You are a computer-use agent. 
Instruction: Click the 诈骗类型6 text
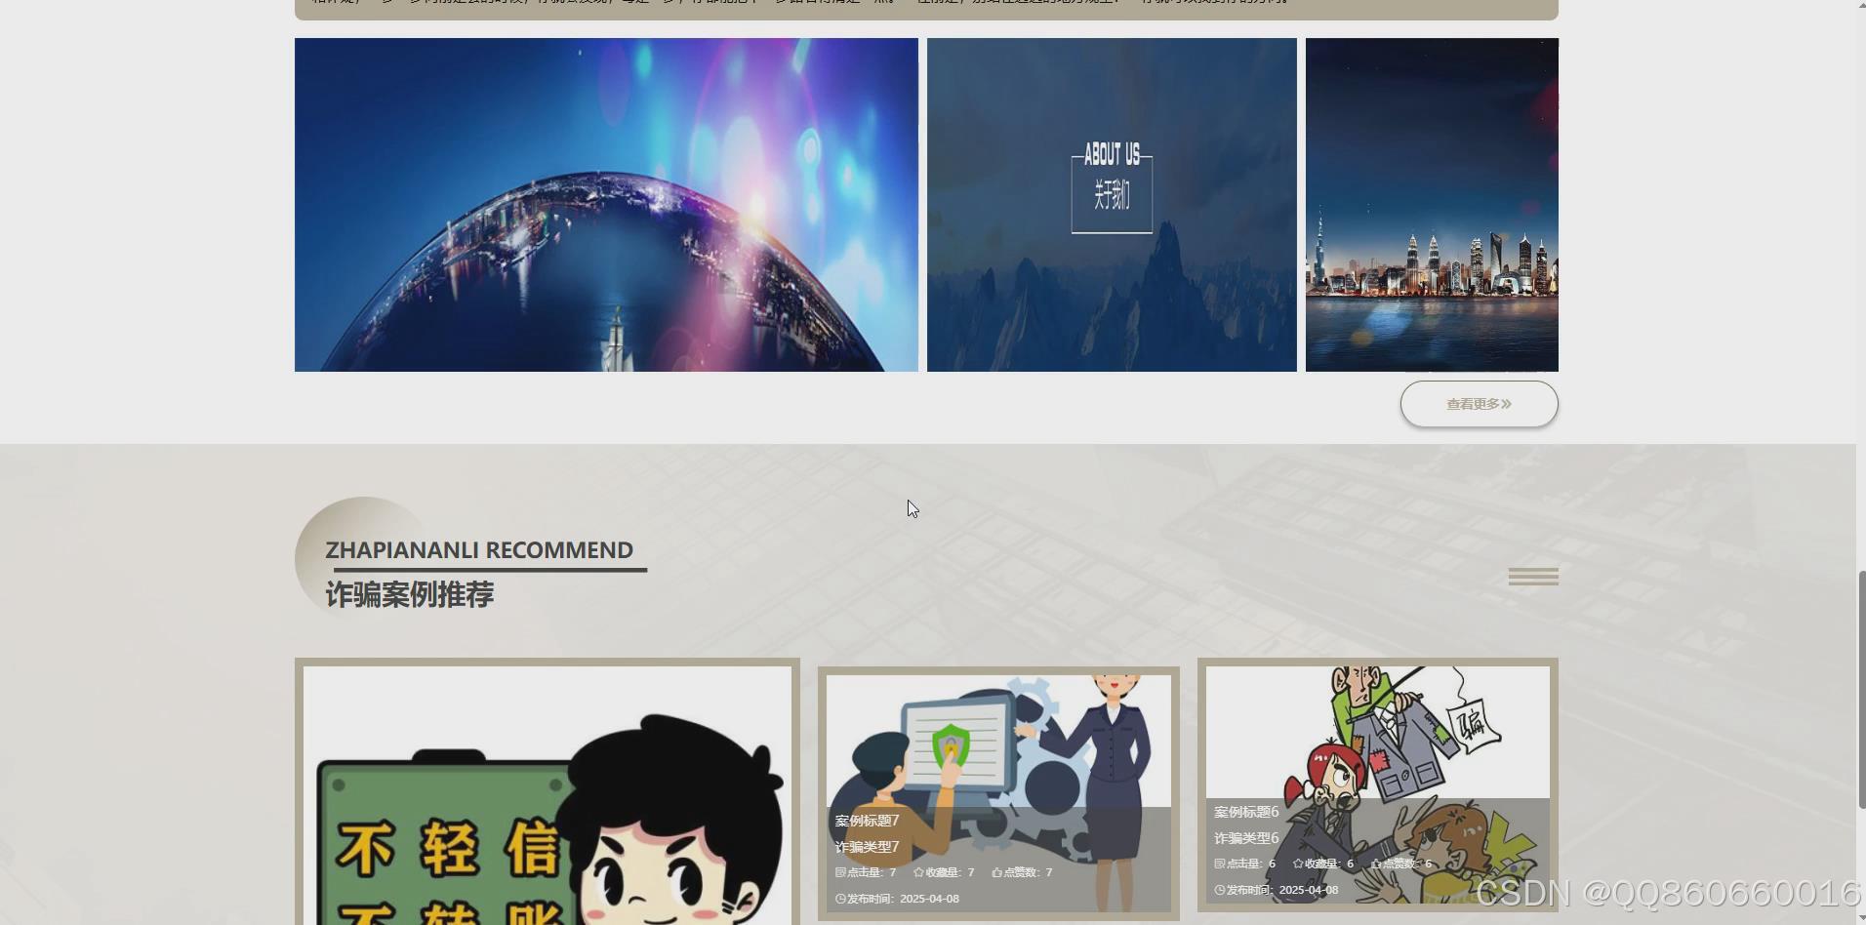point(1246,838)
